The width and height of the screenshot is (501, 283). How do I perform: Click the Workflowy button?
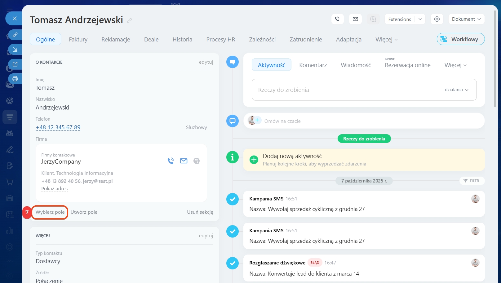(461, 39)
